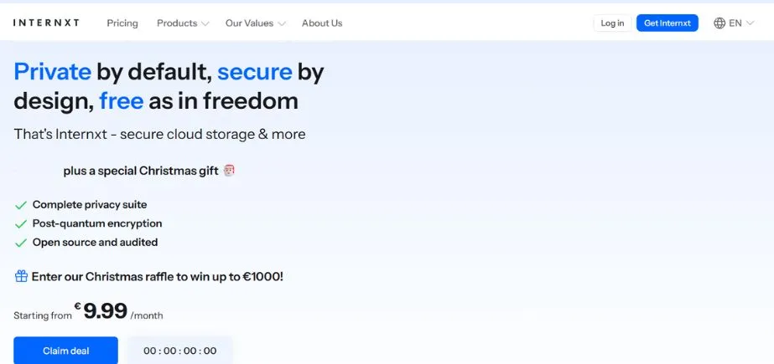Click checkmark beside Open source and audited

point(21,243)
